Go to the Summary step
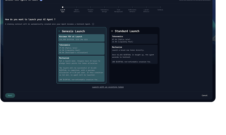The height and width of the screenshot is (135, 226). (x=160, y=7)
